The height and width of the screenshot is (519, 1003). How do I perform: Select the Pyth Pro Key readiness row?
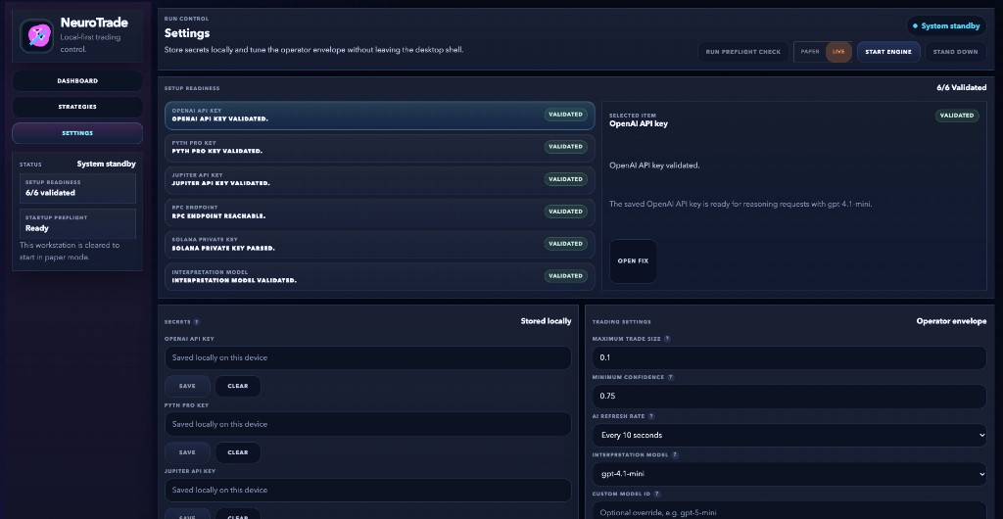tap(380, 148)
